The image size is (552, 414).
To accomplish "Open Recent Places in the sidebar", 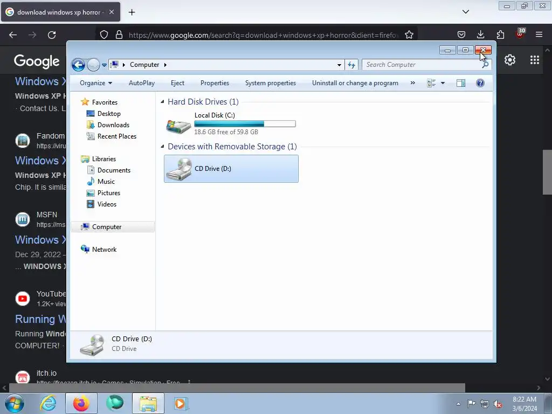I will 117,136.
